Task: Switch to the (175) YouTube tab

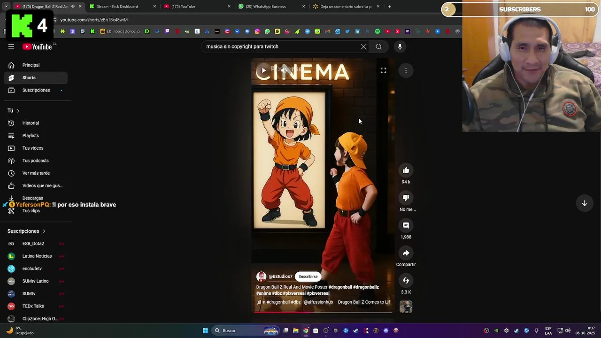Action: [197, 7]
